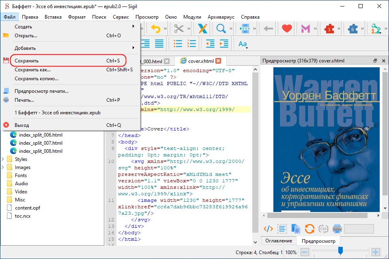Increase indent with the indent icon

[224, 44]
